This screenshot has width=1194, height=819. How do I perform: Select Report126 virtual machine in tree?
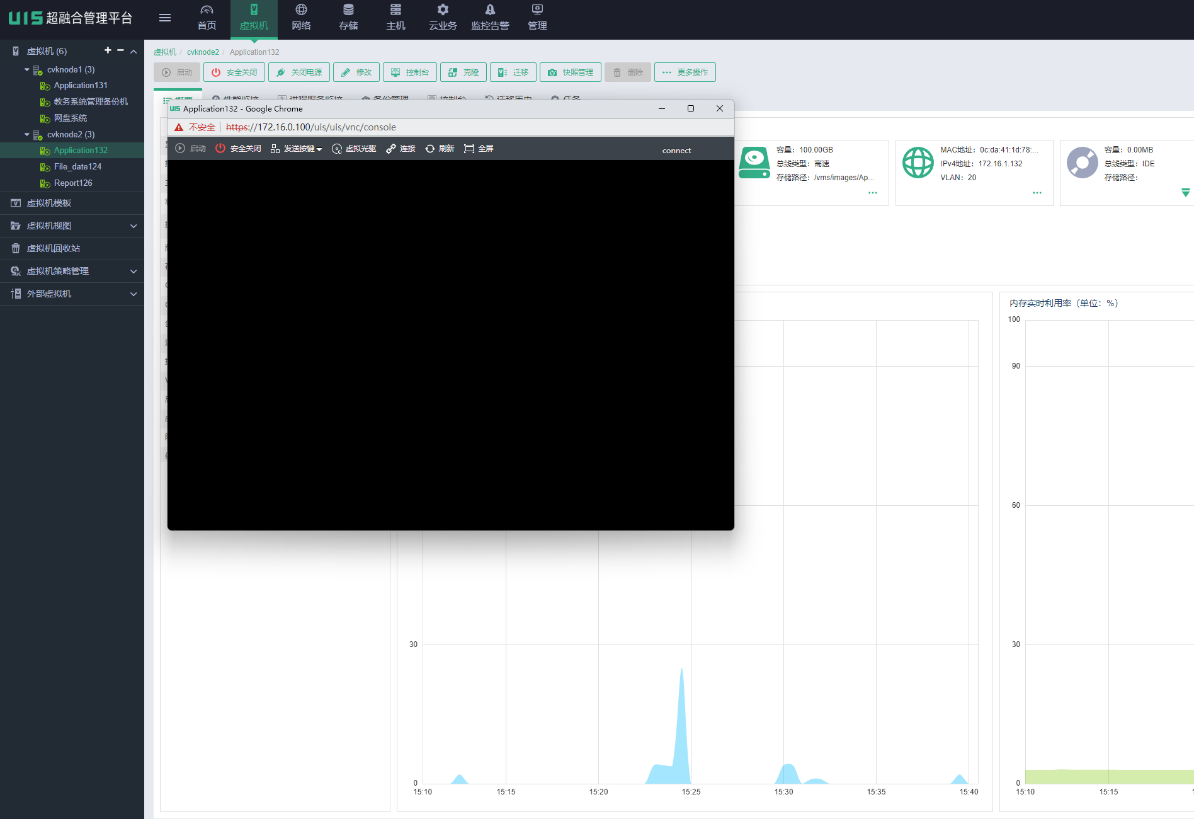click(73, 183)
